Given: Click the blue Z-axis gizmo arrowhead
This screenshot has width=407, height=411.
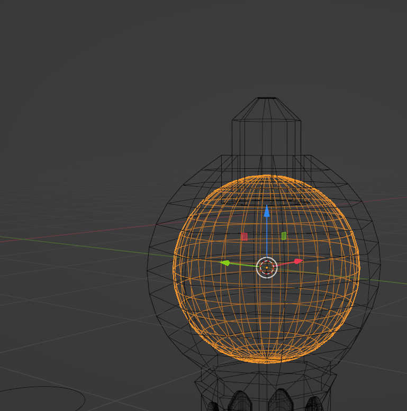Looking at the screenshot, I should pos(267,212).
